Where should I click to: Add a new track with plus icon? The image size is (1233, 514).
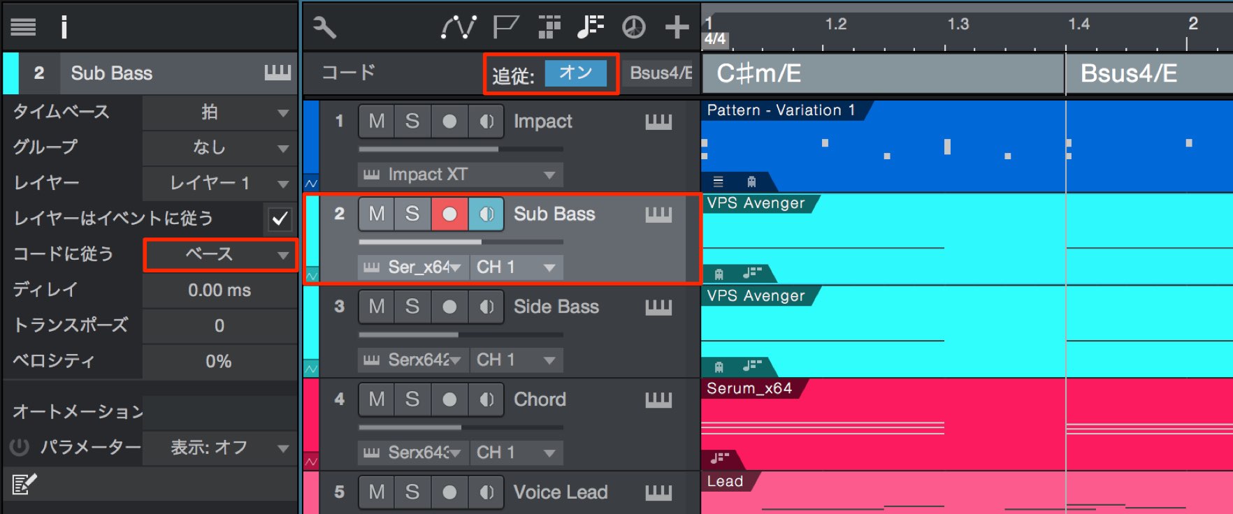(677, 27)
